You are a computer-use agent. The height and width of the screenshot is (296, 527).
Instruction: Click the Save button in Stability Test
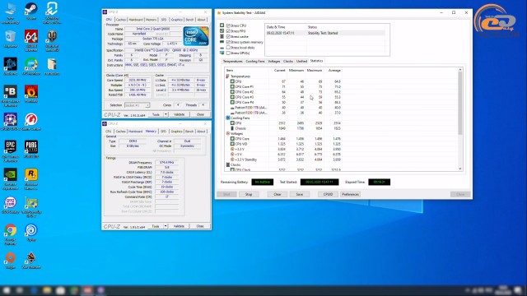click(300, 194)
